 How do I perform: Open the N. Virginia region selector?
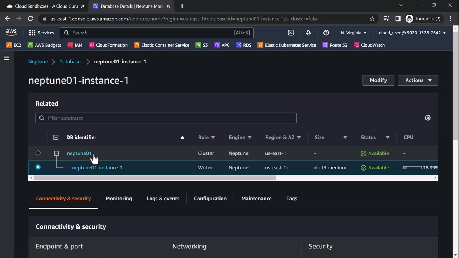354,33
